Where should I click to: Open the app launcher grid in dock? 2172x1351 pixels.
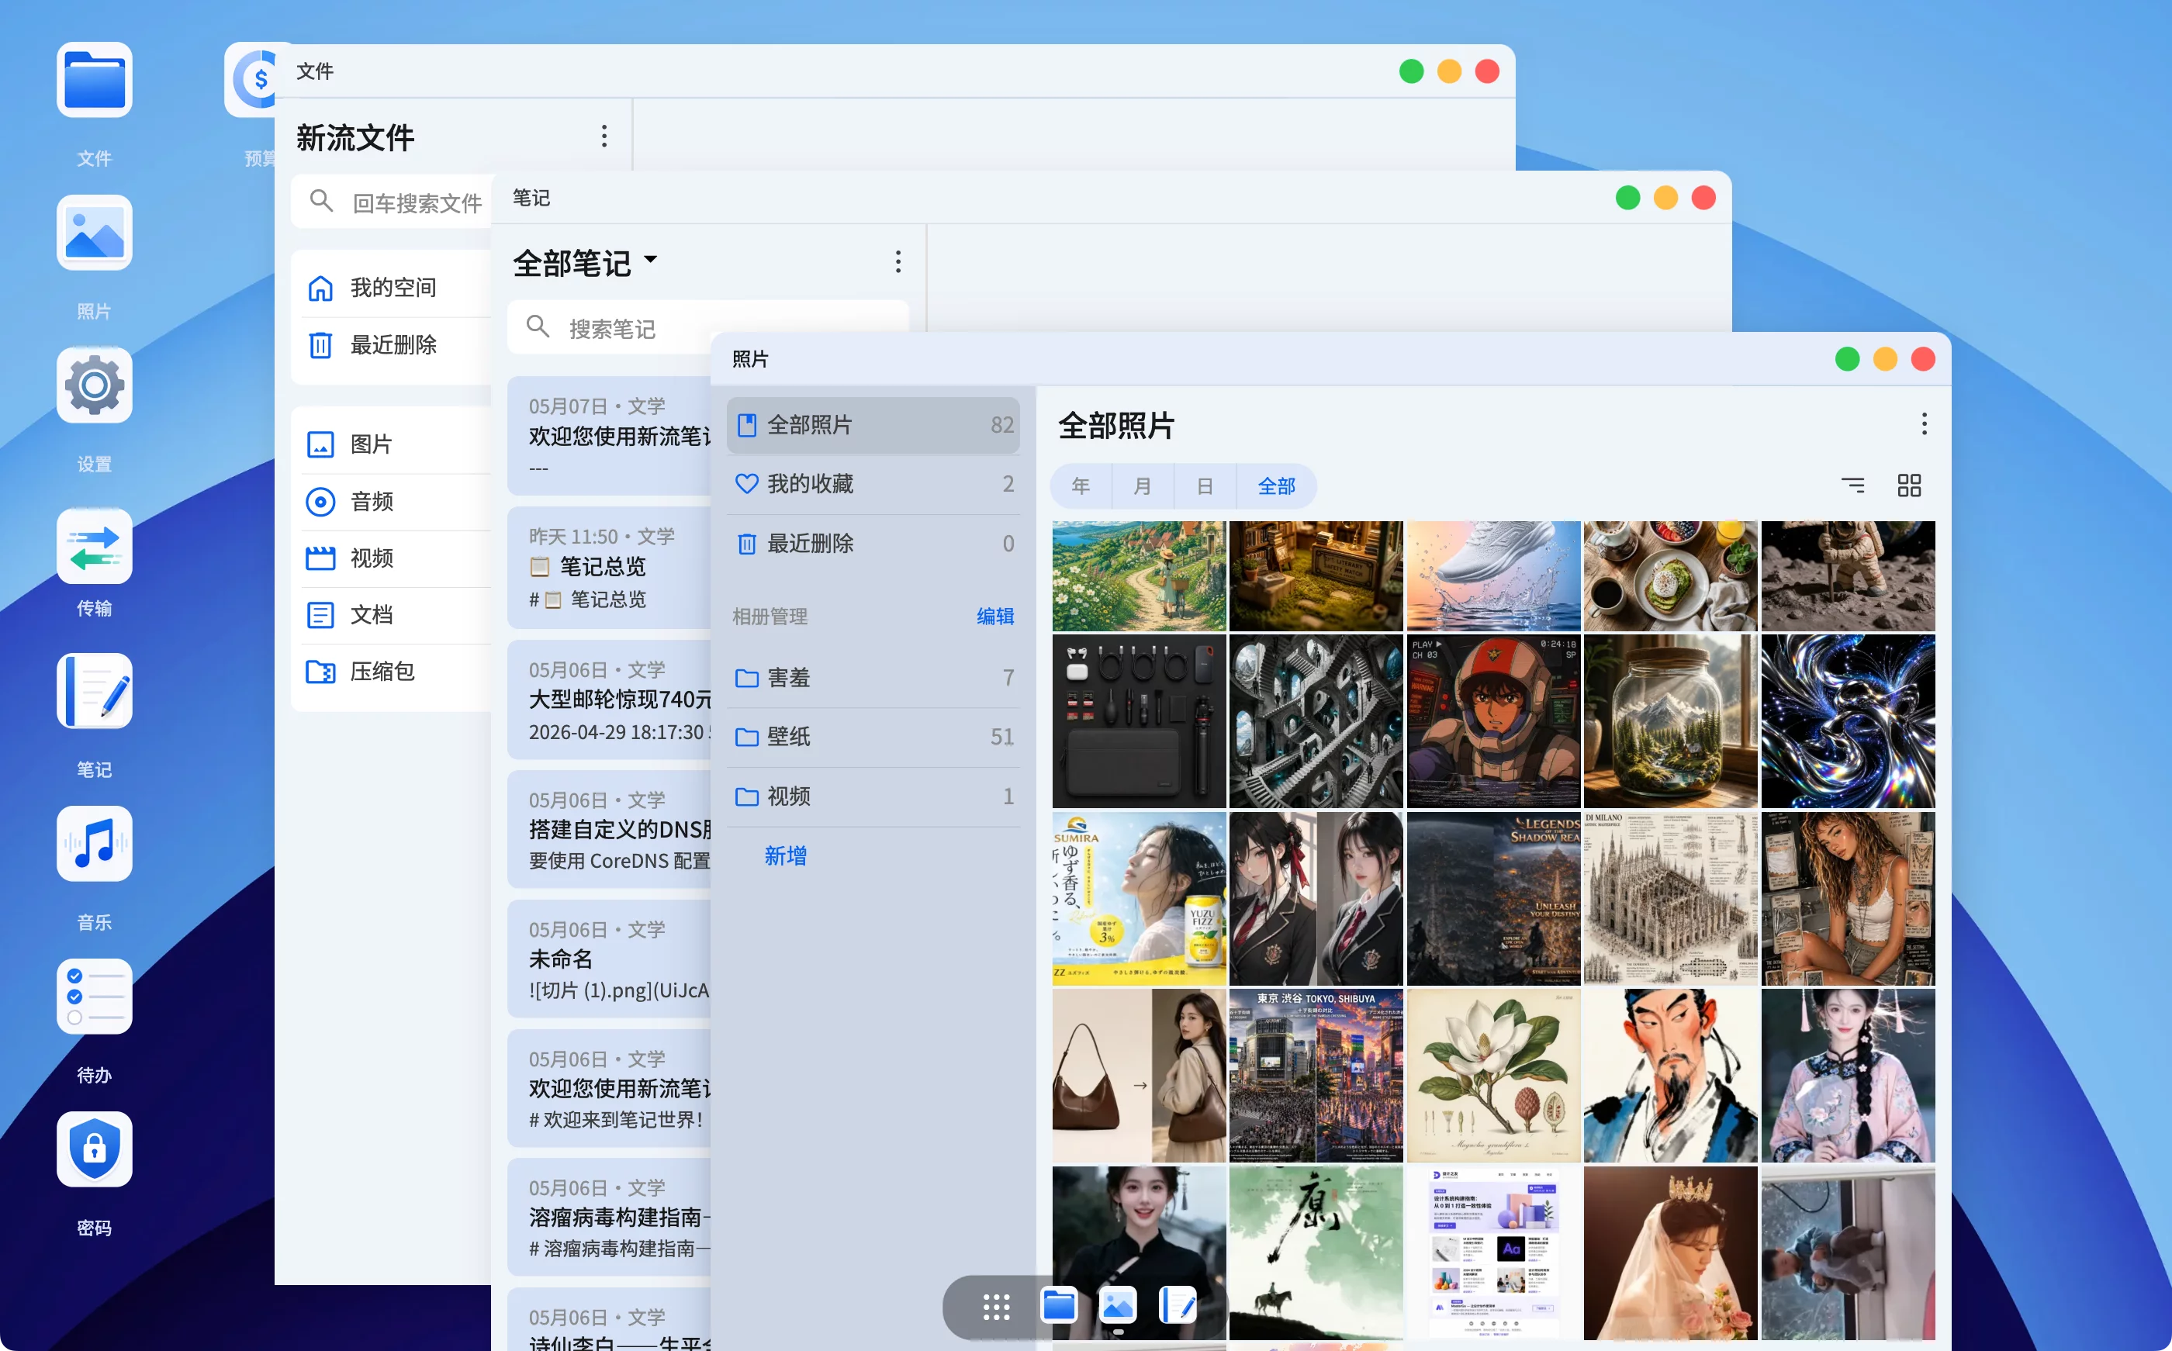(x=996, y=1308)
